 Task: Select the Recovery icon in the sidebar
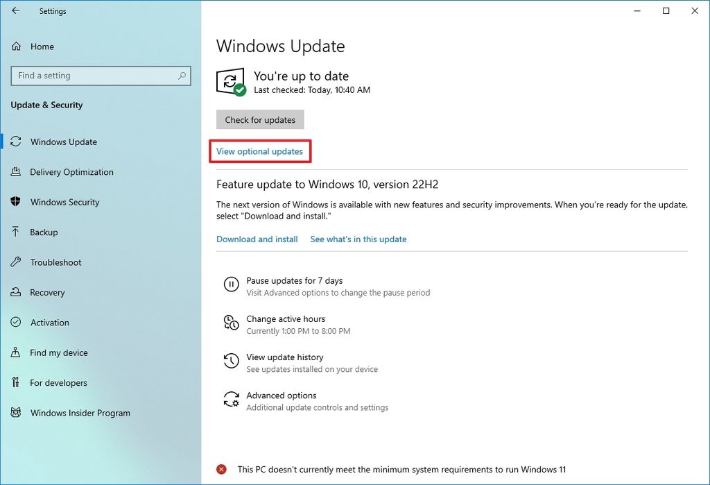coord(16,292)
